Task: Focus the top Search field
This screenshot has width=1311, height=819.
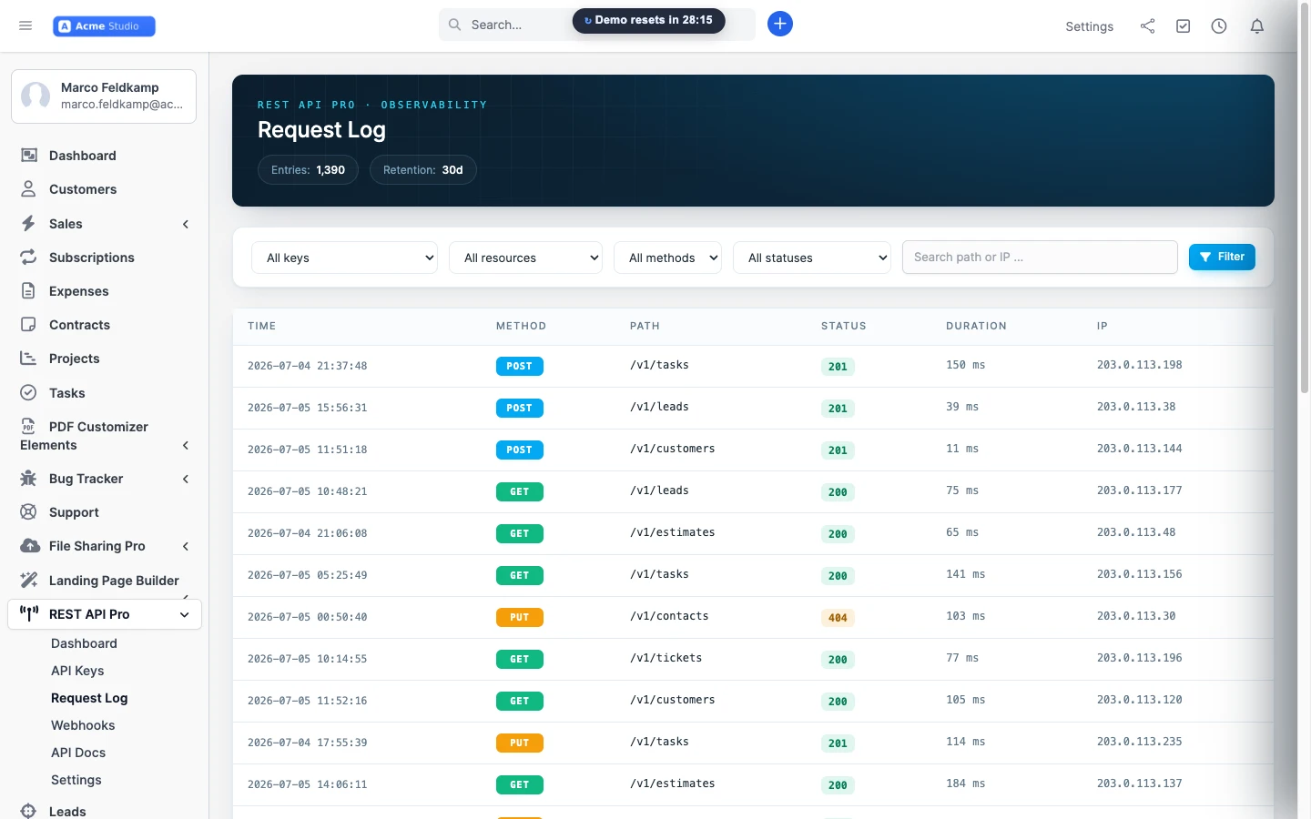Action: pyautogui.click(x=596, y=25)
